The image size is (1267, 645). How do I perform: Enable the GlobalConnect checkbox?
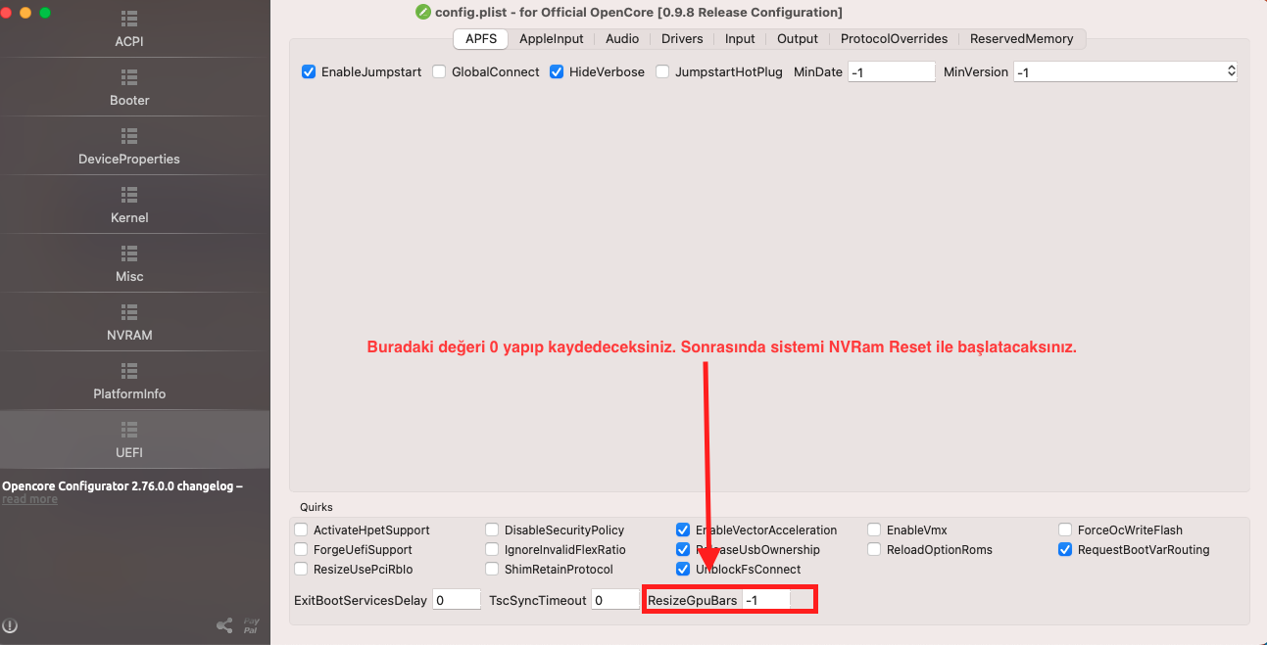click(x=439, y=71)
